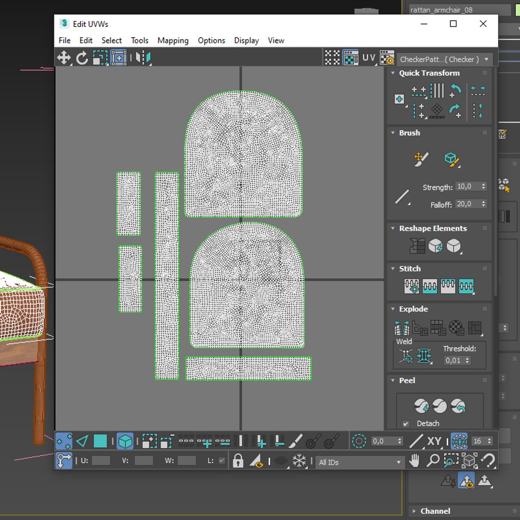Adjust the Brush Strength spinner
Screen dimensions: 520x520
483,186
